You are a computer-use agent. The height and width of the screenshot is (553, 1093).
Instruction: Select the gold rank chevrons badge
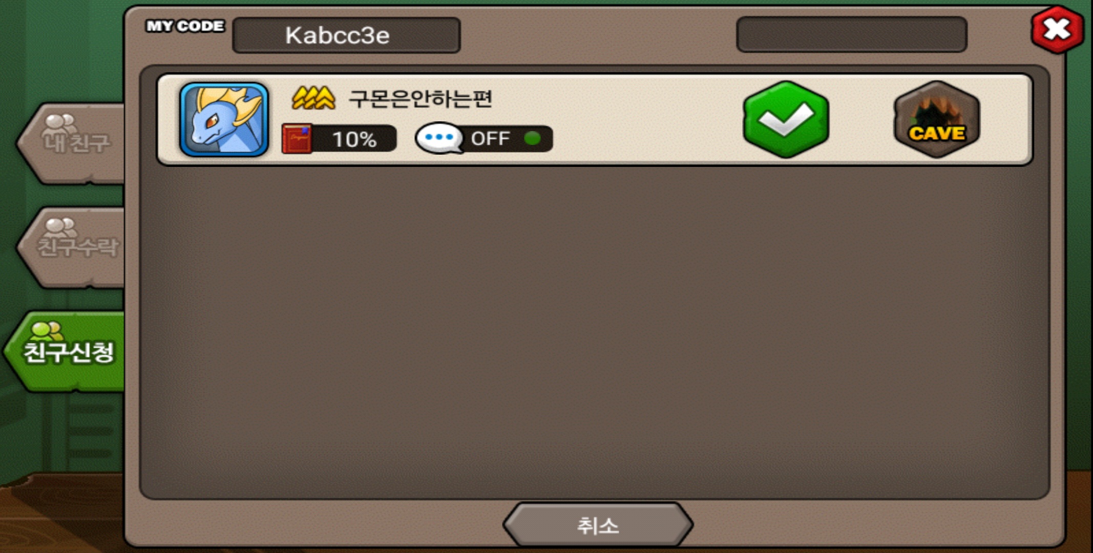point(313,97)
